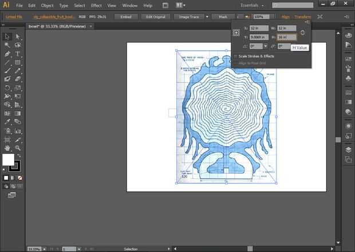Click the reference point locator grid
Image resolution: width=355 pixels, height=252 pixels.
pos(236,33)
